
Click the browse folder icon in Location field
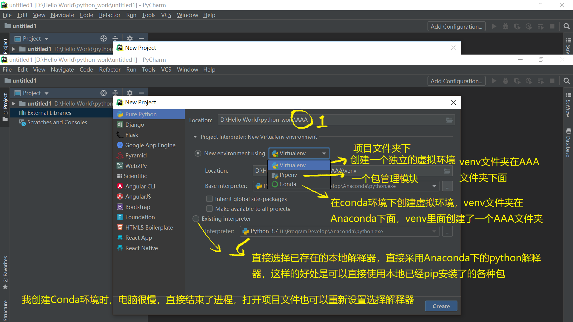pyautogui.click(x=449, y=120)
